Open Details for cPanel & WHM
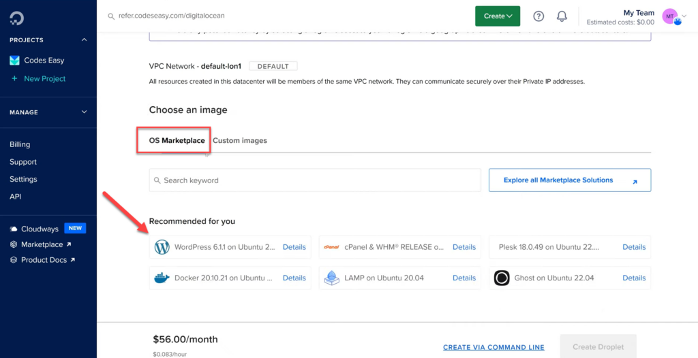The width and height of the screenshot is (698, 358). tap(464, 247)
